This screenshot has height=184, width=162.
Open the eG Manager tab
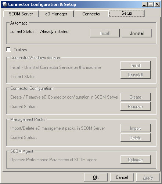56,14
